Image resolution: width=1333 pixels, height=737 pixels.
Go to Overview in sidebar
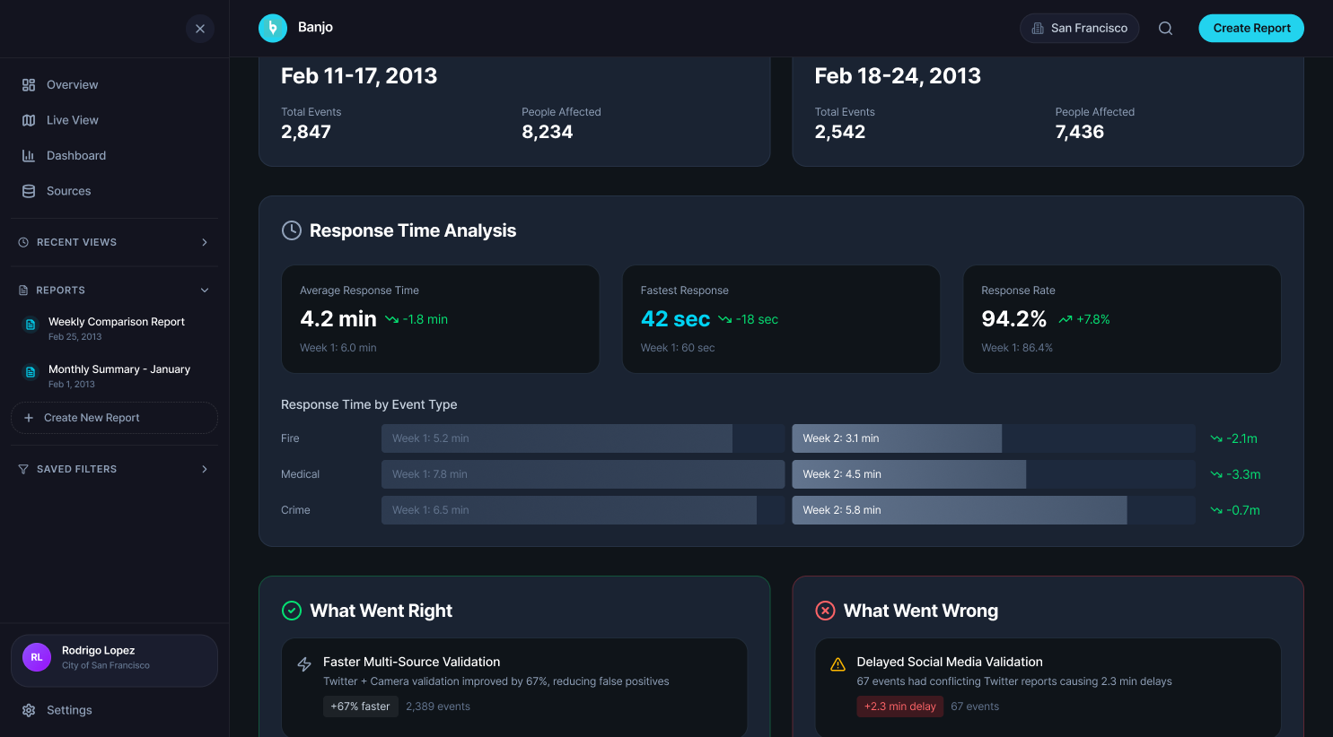(x=72, y=85)
